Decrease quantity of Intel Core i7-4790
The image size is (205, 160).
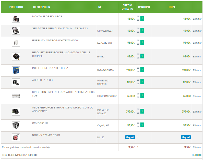[138, 71]
